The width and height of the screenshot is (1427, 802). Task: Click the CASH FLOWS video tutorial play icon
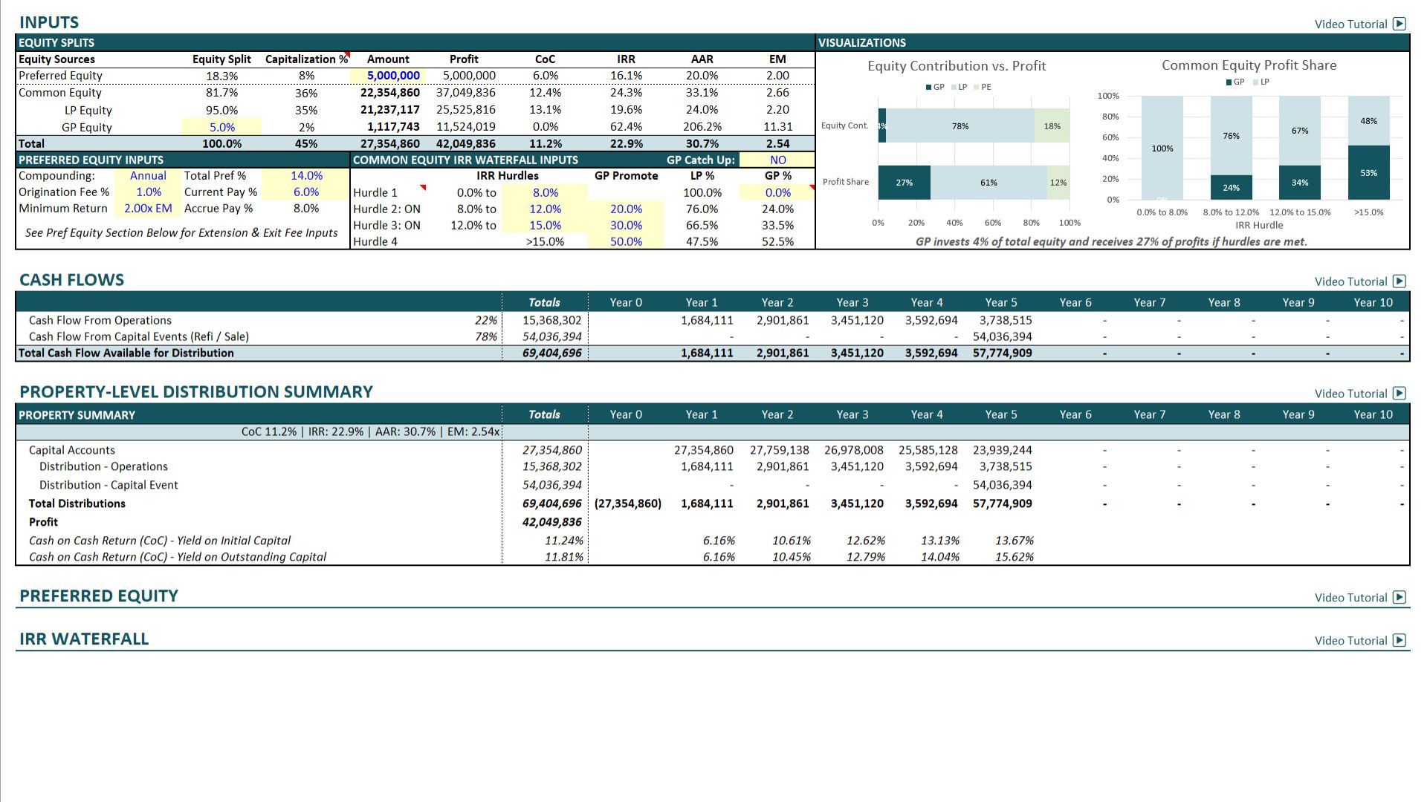coord(1400,281)
